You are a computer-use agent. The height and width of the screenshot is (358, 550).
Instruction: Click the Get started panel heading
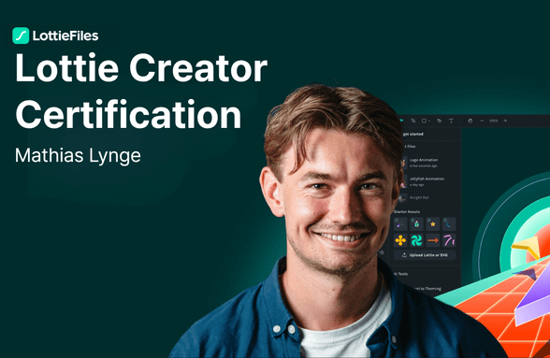(412, 134)
